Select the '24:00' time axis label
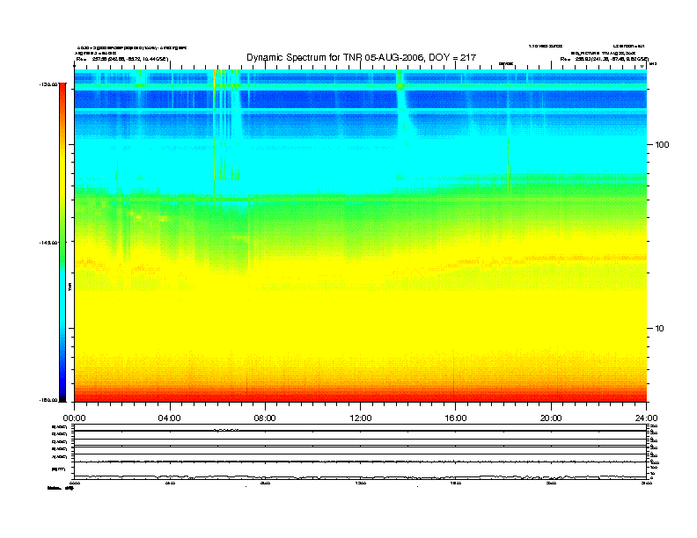This screenshot has width=697, height=538. [x=646, y=418]
